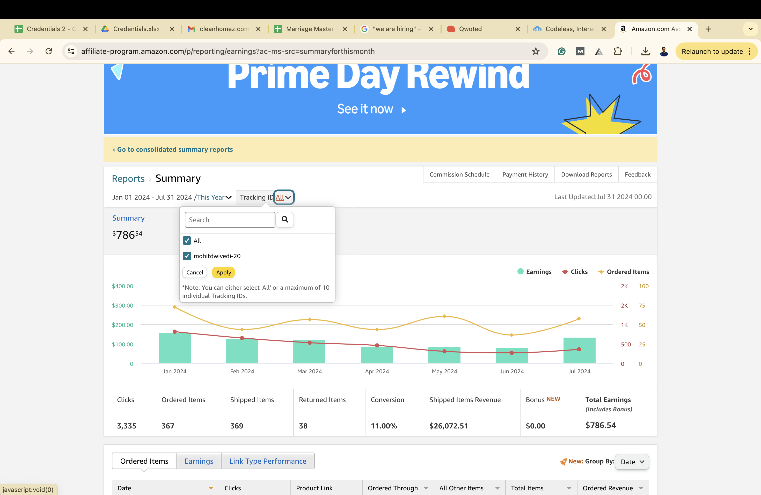The image size is (761, 495).
Task: Open the Extensions puzzle icon
Action: (x=618, y=51)
